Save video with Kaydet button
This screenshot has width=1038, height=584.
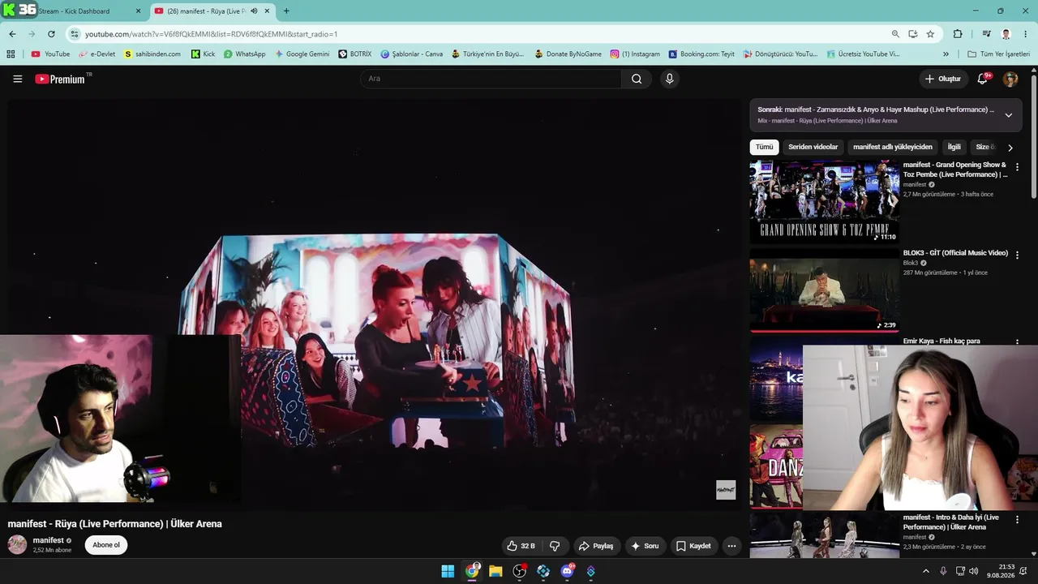tap(694, 546)
